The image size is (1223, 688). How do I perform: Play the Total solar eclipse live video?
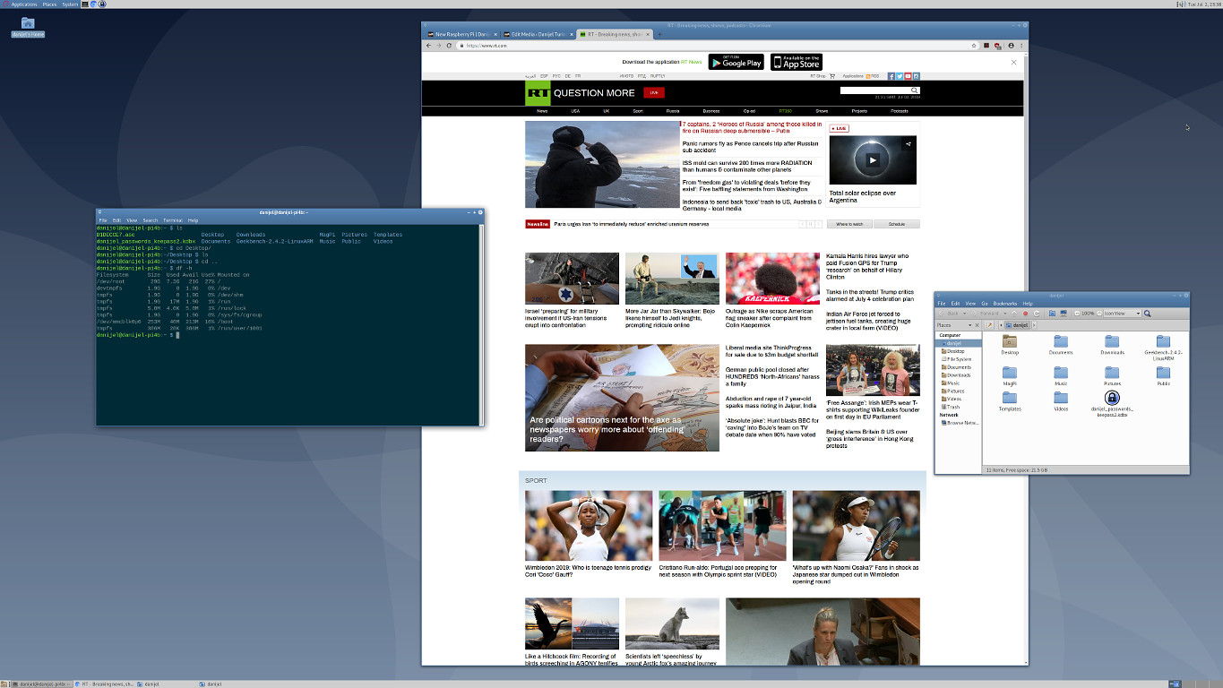point(873,160)
